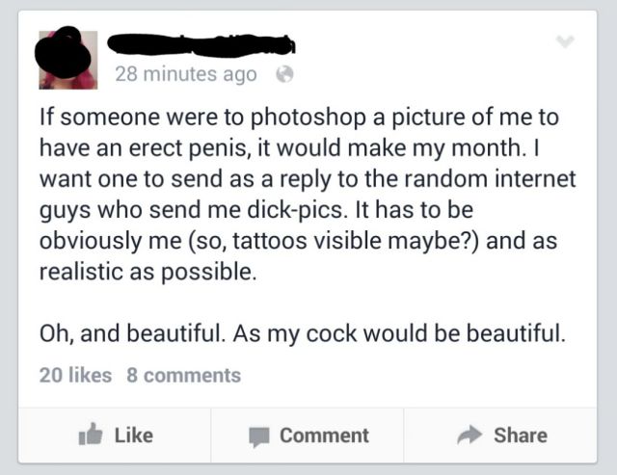Viewport: 617px width, 475px height.
Task: Click the phrase "realistic as possible"
Action: [148, 271]
